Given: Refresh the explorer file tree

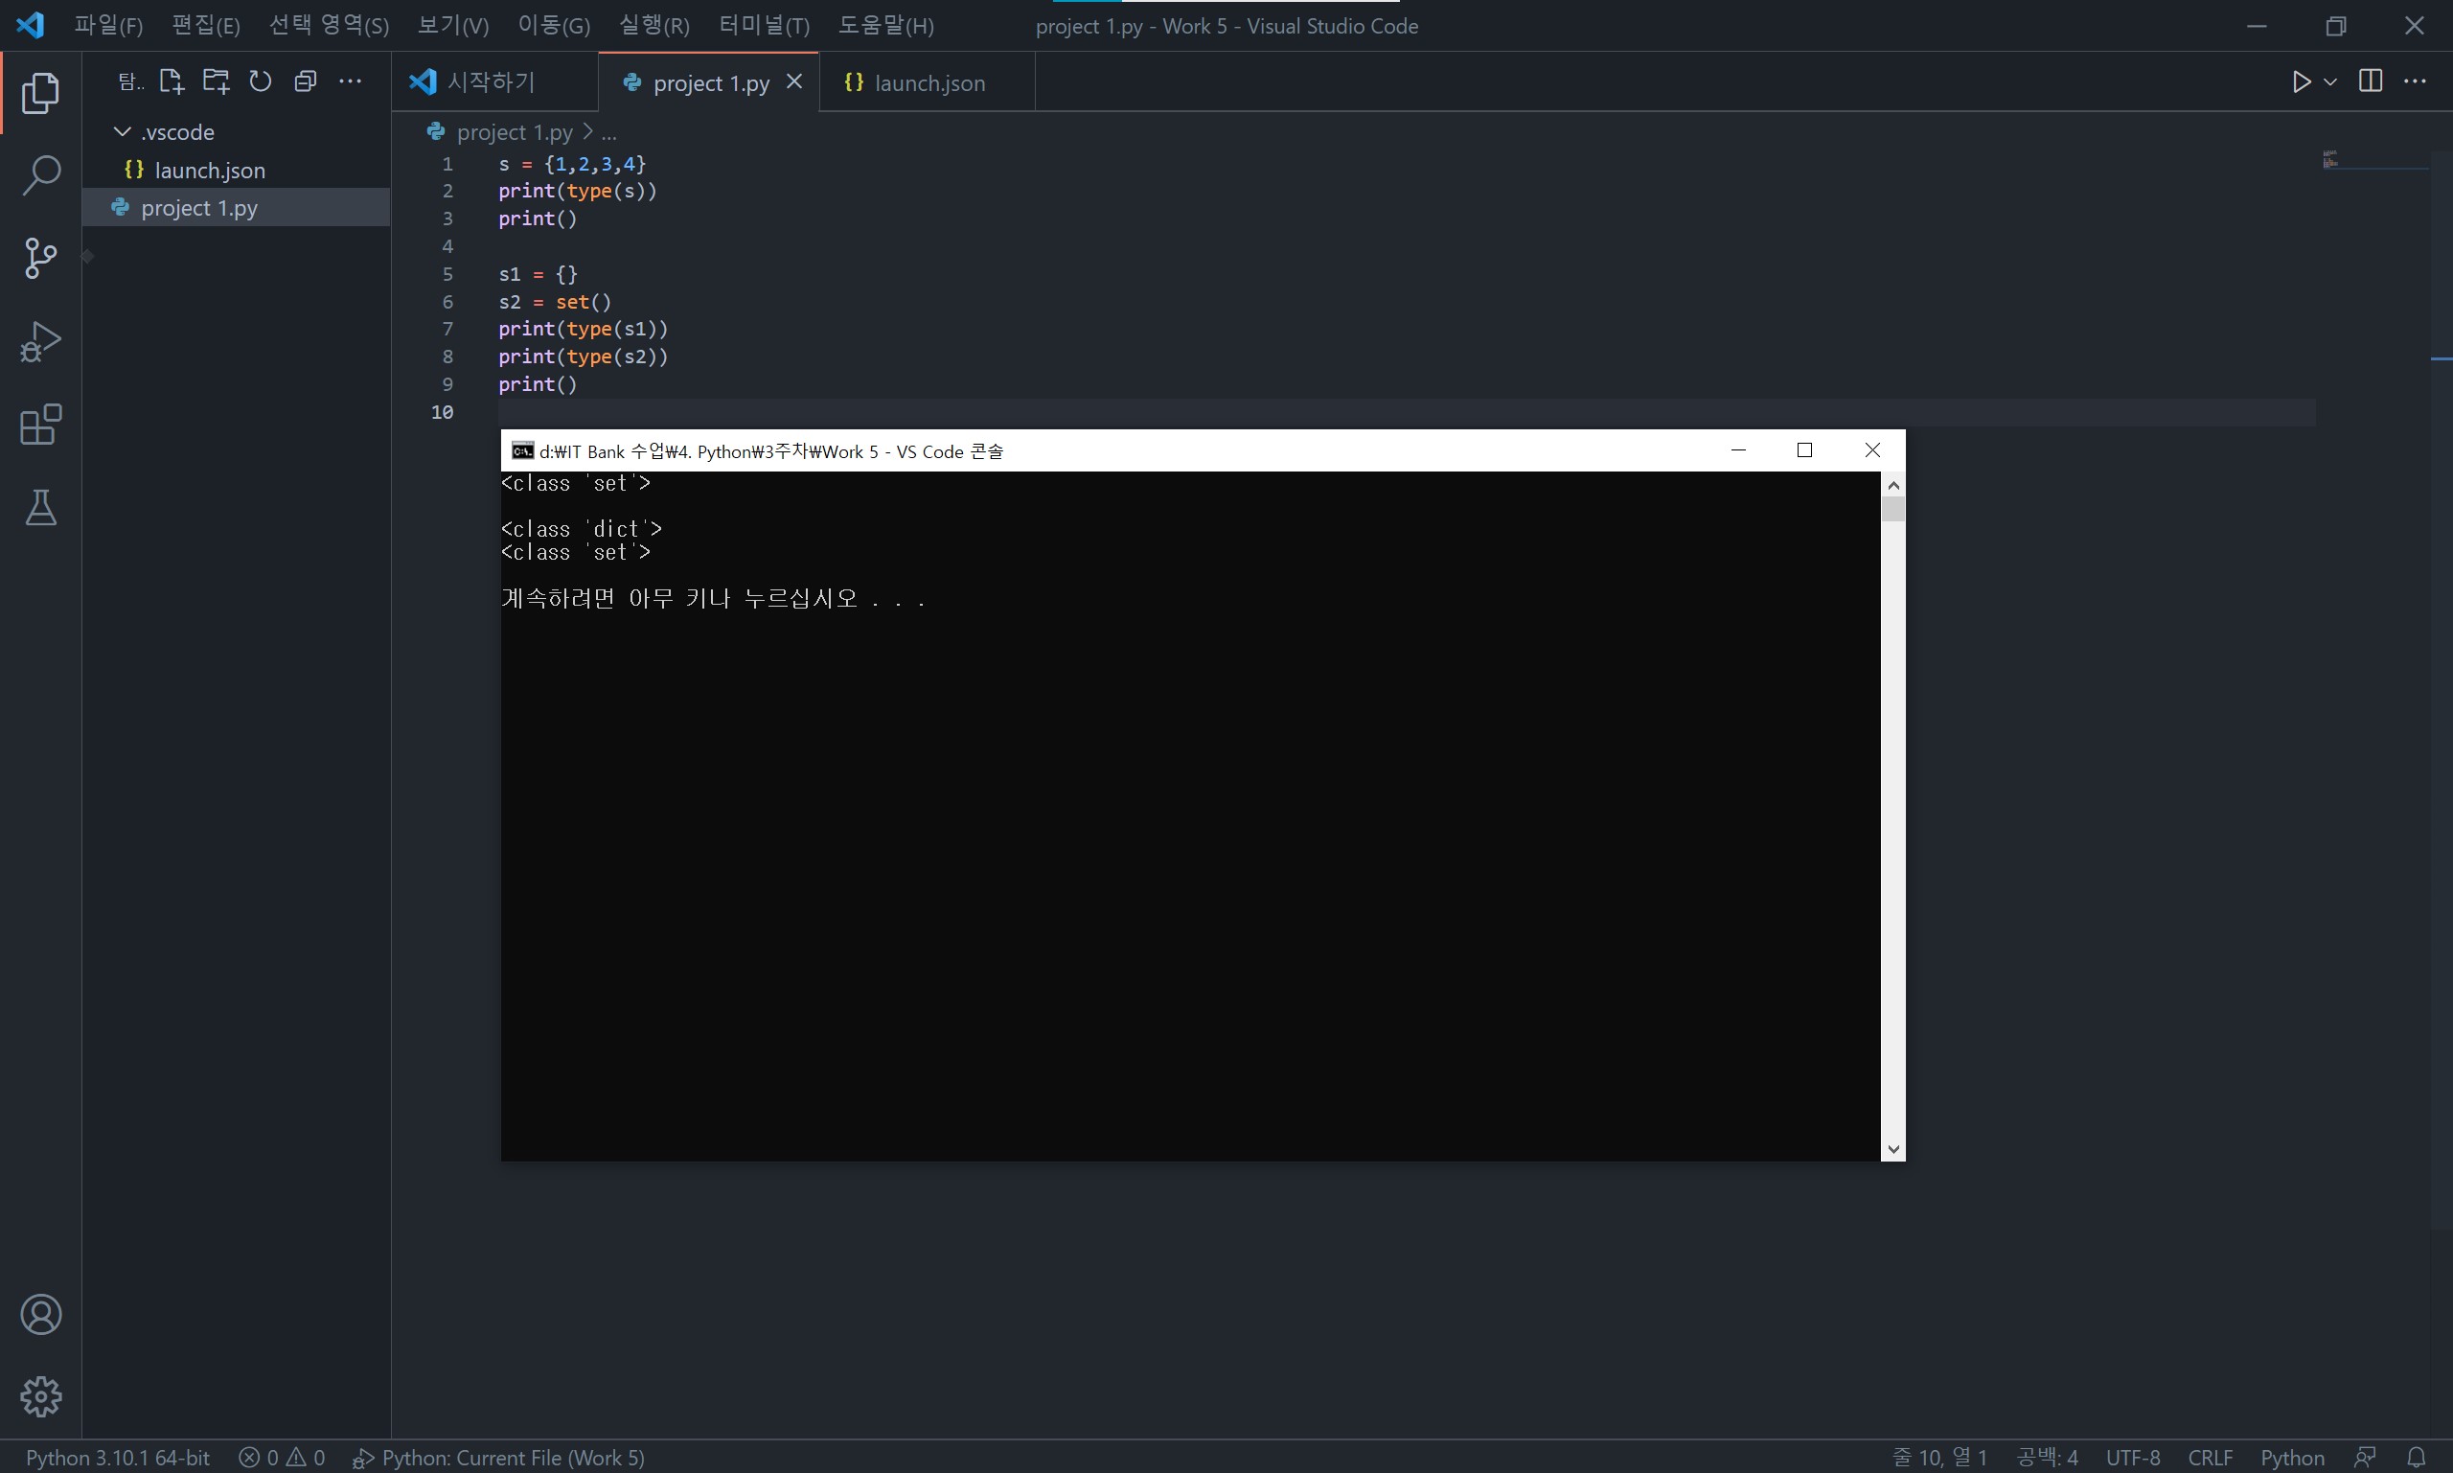Looking at the screenshot, I should point(261,81).
